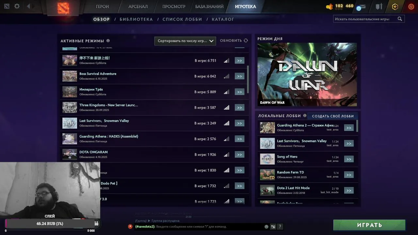Click Империи Трёх title

pyautogui.click(x=91, y=89)
